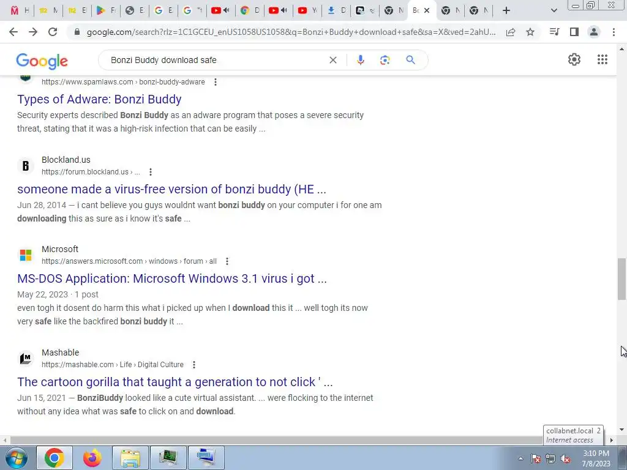Click the network connection tray icon

550,458
